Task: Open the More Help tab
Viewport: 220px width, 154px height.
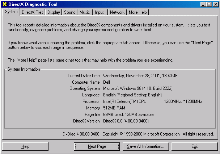Action: point(138,12)
